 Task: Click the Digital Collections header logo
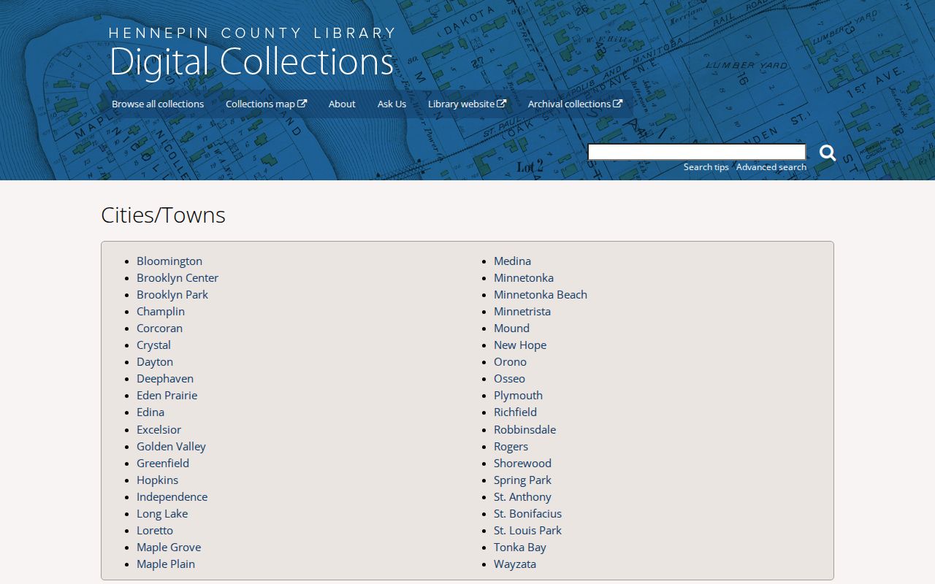tap(252, 53)
